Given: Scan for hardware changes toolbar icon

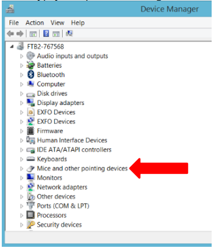Looking at the screenshot, I should pyautogui.click(x=69, y=33).
